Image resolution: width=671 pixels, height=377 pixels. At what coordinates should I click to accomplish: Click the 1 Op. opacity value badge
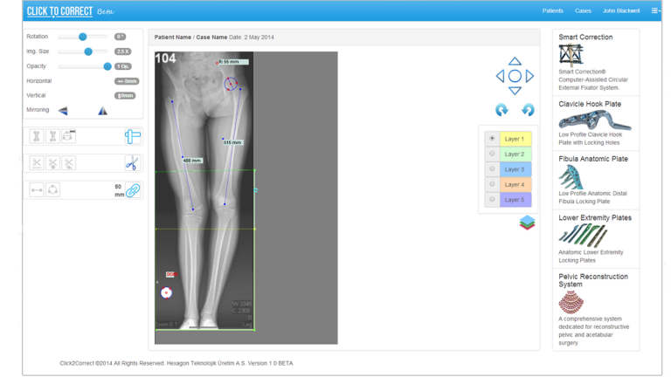pos(123,66)
